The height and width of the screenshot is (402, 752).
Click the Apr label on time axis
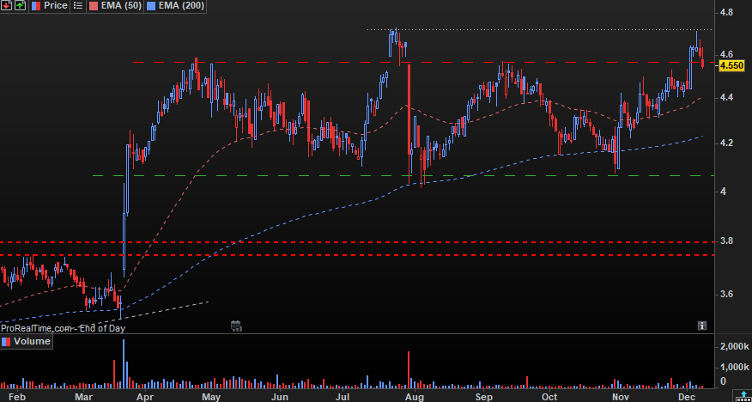(145, 397)
